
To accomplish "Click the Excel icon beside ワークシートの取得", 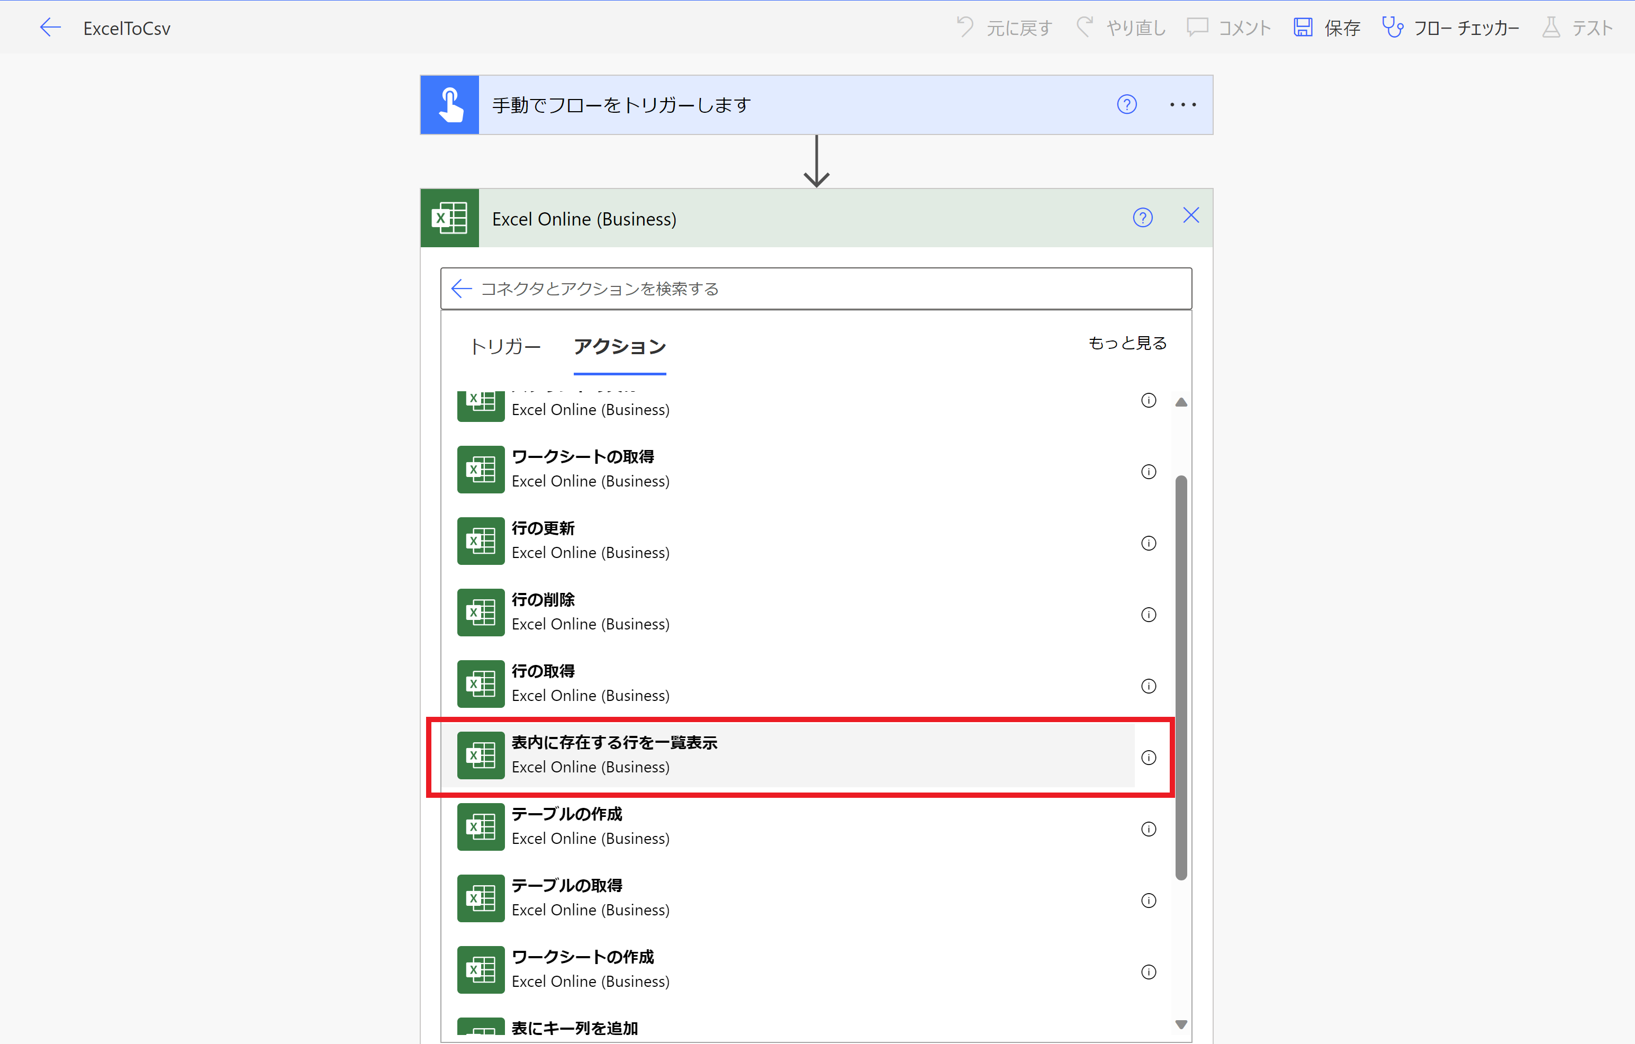I will pos(481,470).
